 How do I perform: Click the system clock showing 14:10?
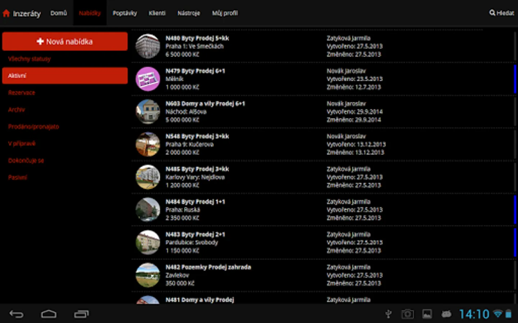coord(474,314)
